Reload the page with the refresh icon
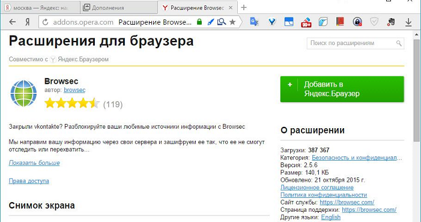This screenshot has height=222, width=421. (45, 22)
